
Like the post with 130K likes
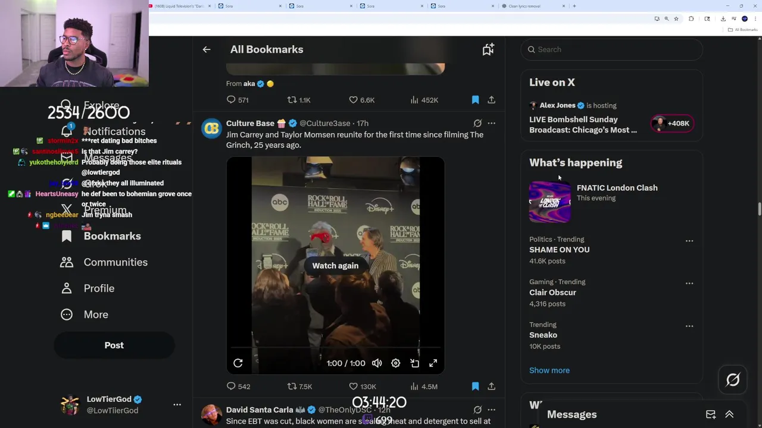[x=363, y=386]
